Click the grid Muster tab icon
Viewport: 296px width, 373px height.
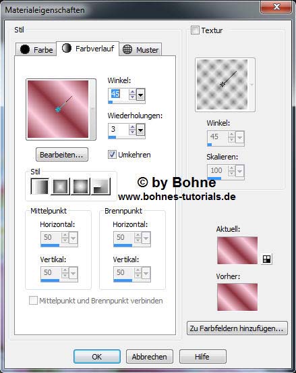127,49
